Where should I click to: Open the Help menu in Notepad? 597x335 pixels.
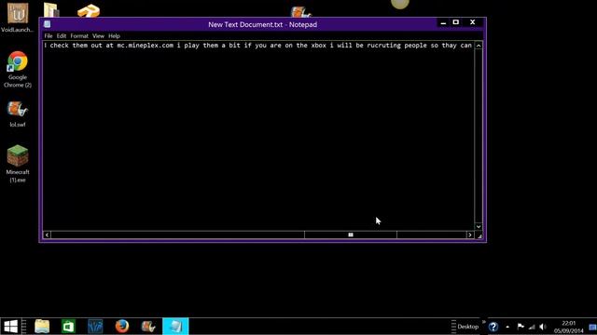114,36
